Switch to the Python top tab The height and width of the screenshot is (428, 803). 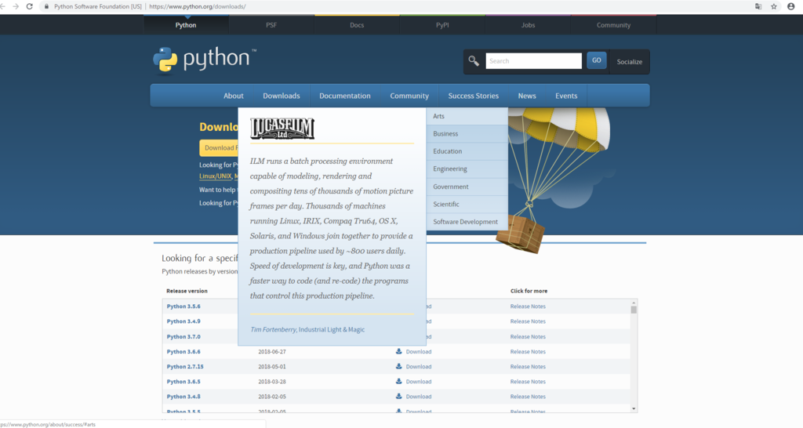[x=186, y=25]
